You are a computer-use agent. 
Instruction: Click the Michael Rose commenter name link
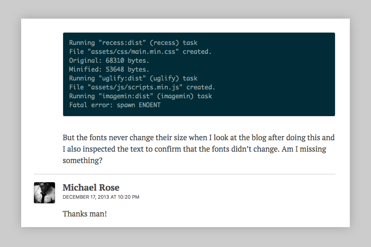pos(91,187)
